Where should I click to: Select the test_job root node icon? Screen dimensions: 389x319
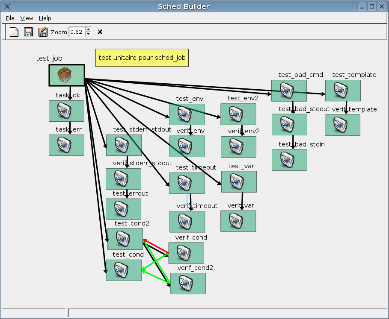tap(66, 75)
